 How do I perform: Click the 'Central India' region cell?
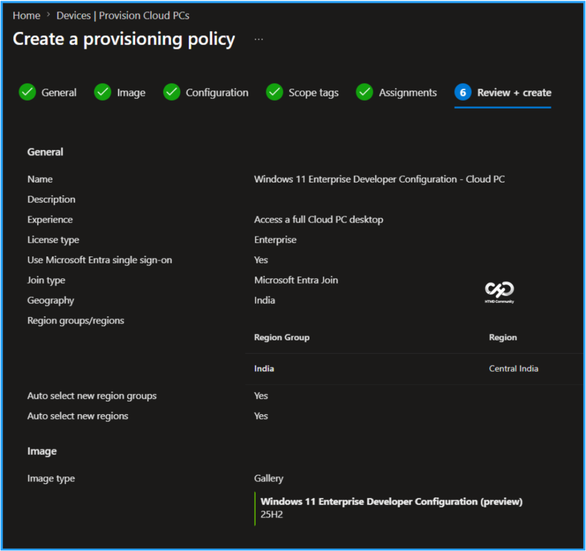(513, 368)
